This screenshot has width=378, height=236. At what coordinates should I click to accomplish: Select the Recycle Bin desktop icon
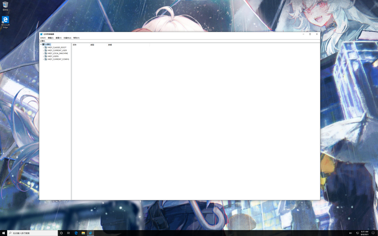(5, 6)
